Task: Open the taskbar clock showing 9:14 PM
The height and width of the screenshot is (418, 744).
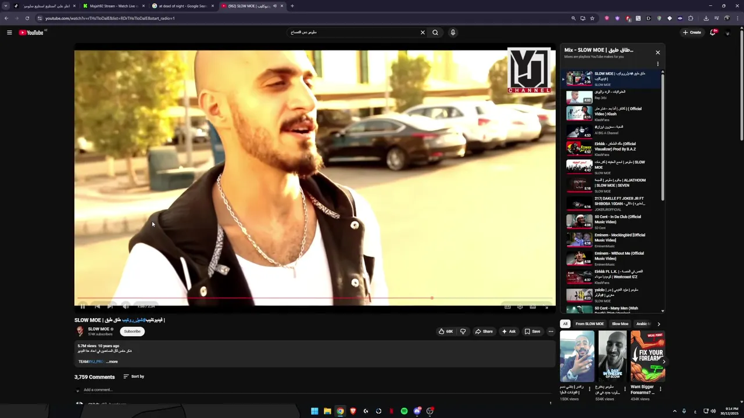Action: point(729,411)
